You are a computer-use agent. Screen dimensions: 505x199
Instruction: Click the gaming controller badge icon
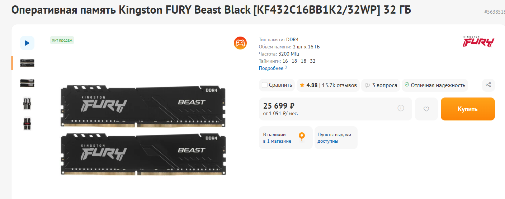coord(240,43)
